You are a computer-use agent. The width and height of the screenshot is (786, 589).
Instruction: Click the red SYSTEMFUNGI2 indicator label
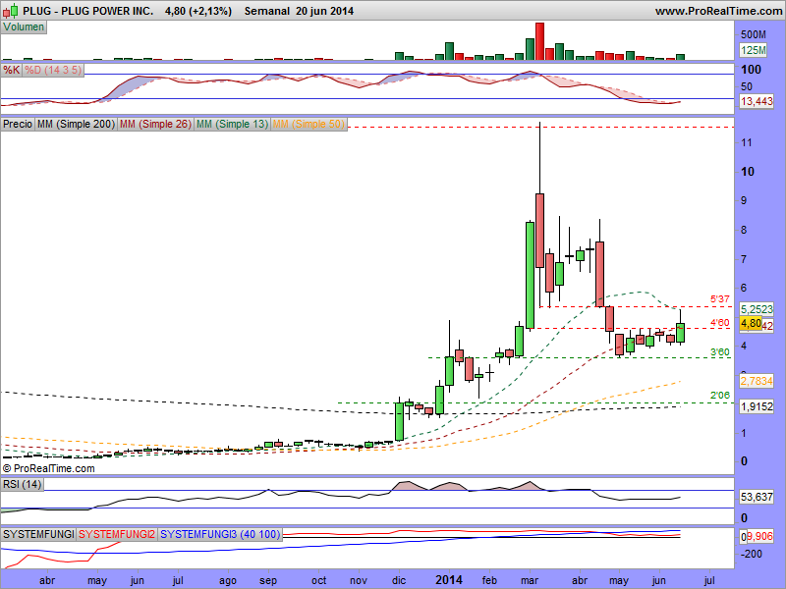pyautogui.click(x=117, y=534)
